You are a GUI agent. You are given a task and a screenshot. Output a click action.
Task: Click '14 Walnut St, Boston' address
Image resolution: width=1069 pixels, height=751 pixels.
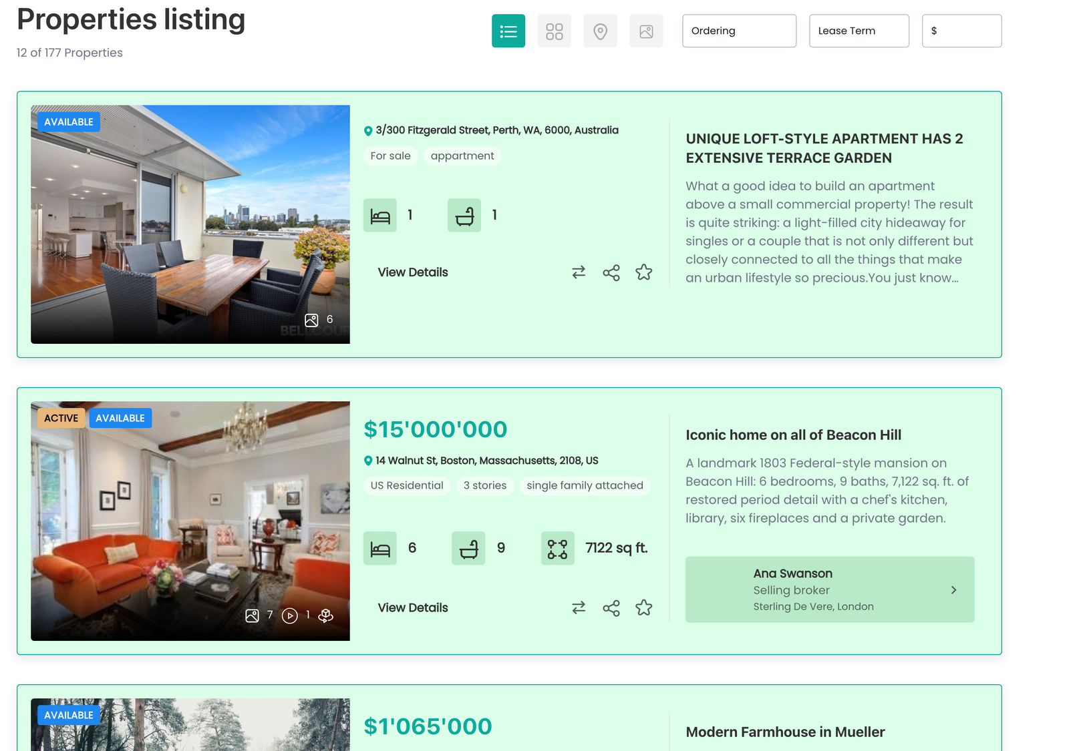[x=487, y=461]
